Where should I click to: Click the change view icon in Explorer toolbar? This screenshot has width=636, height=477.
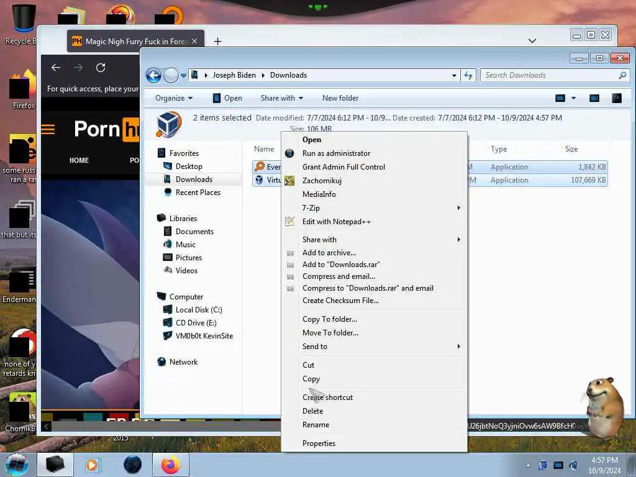560,98
